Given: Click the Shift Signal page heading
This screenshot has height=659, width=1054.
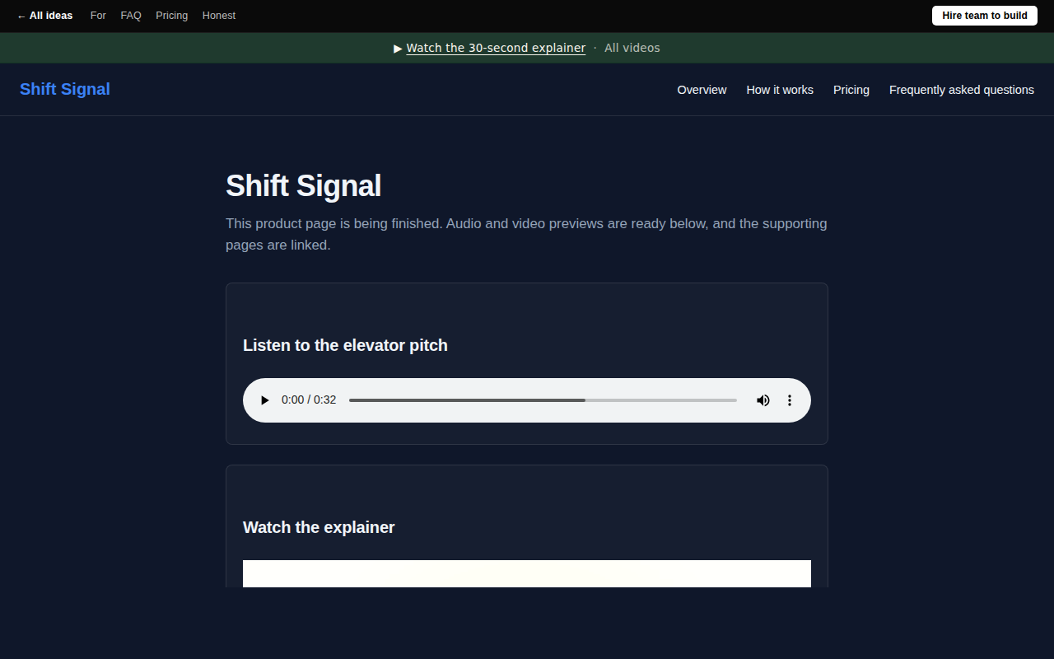Looking at the screenshot, I should (303, 185).
